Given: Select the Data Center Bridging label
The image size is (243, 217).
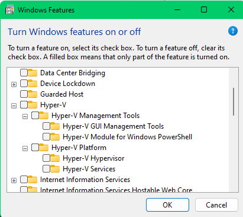Looking at the screenshot, I should coord(73,73).
